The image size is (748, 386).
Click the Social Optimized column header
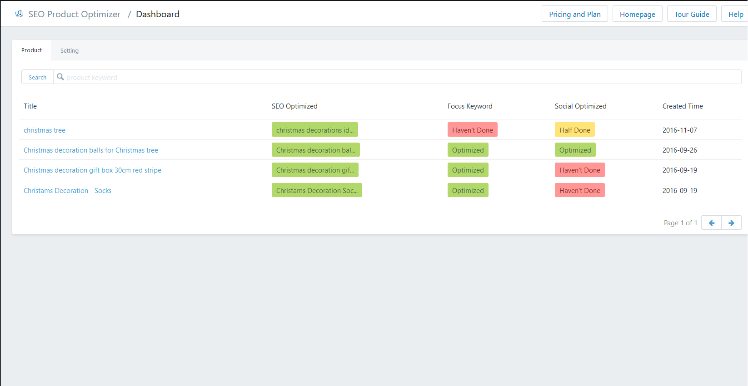pyautogui.click(x=580, y=106)
